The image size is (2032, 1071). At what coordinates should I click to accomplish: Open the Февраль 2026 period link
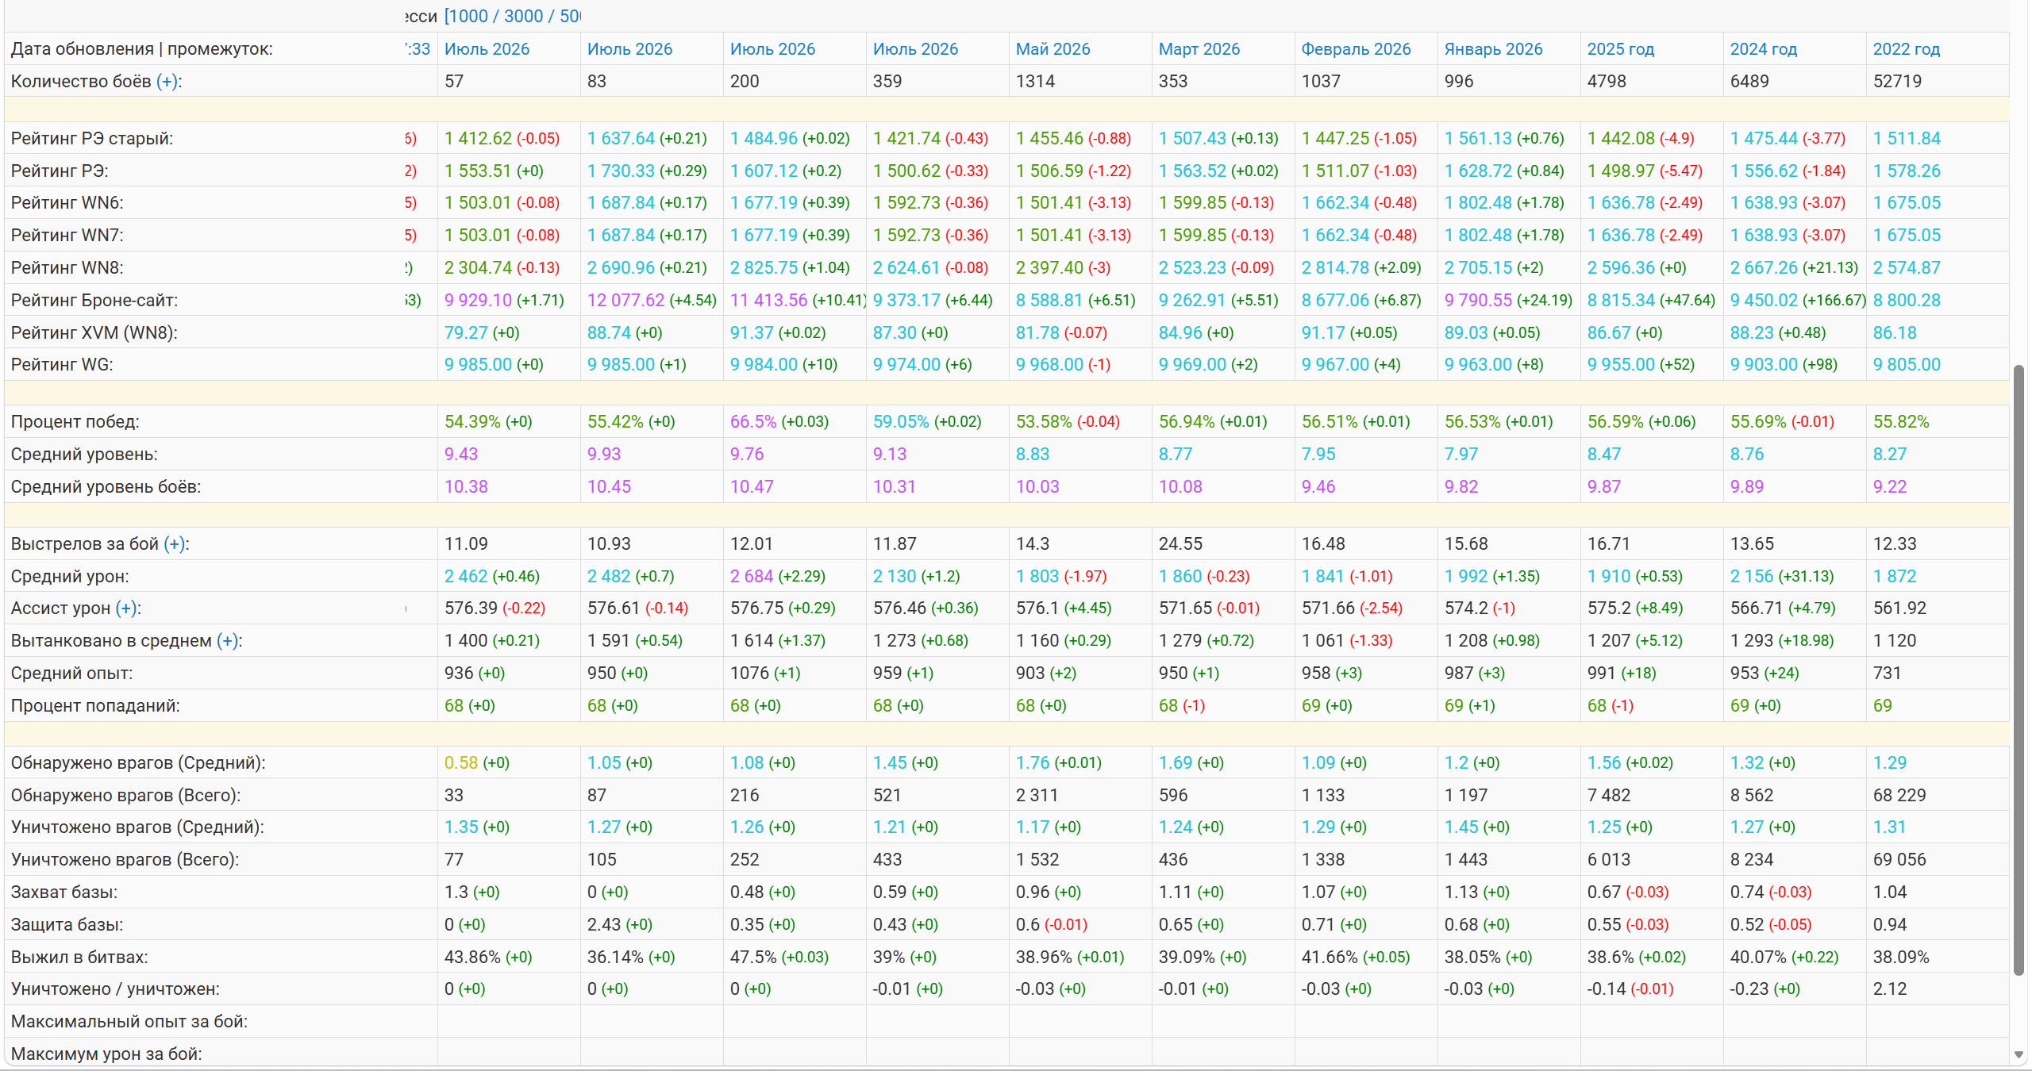click(1356, 48)
